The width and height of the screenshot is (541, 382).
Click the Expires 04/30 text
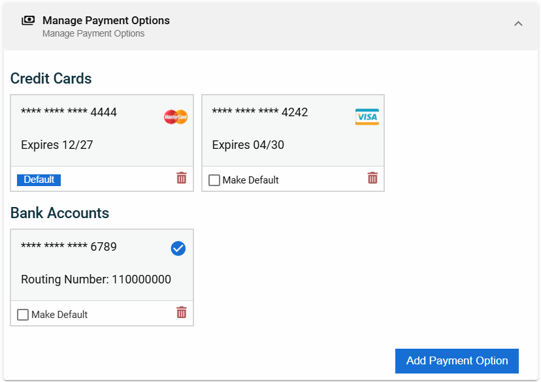click(x=248, y=145)
